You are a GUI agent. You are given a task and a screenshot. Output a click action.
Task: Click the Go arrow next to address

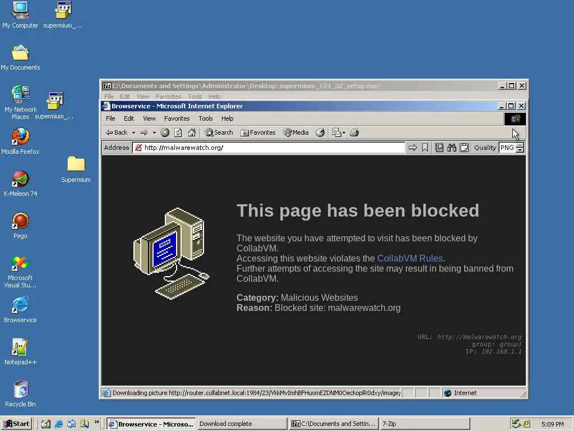pos(413,148)
